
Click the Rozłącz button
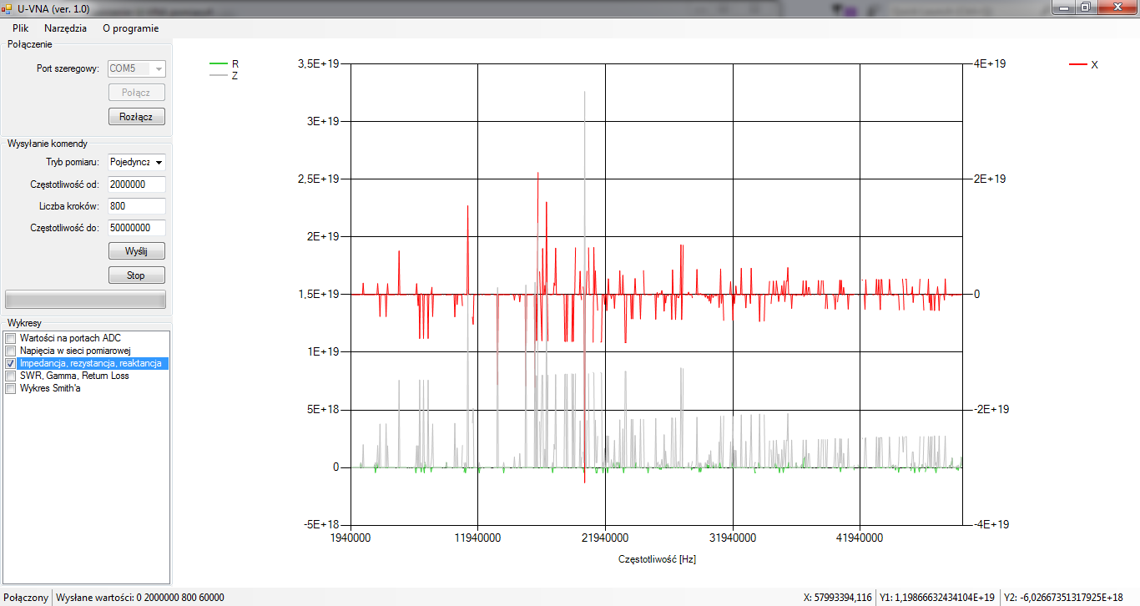click(137, 117)
